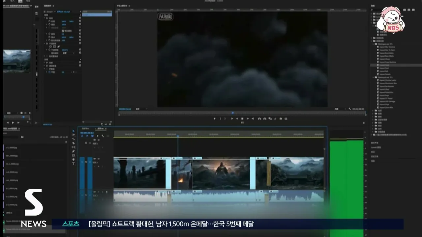
Task: Click the Lift button in the Program monitor
Action: tap(259, 118)
